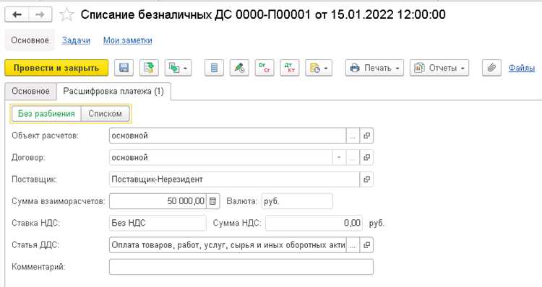Click the paperclip attachment icon

491,68
